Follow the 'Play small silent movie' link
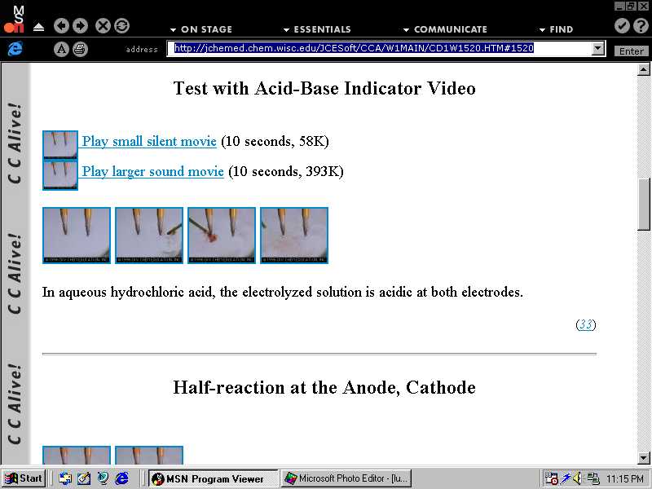 [149, 141]
